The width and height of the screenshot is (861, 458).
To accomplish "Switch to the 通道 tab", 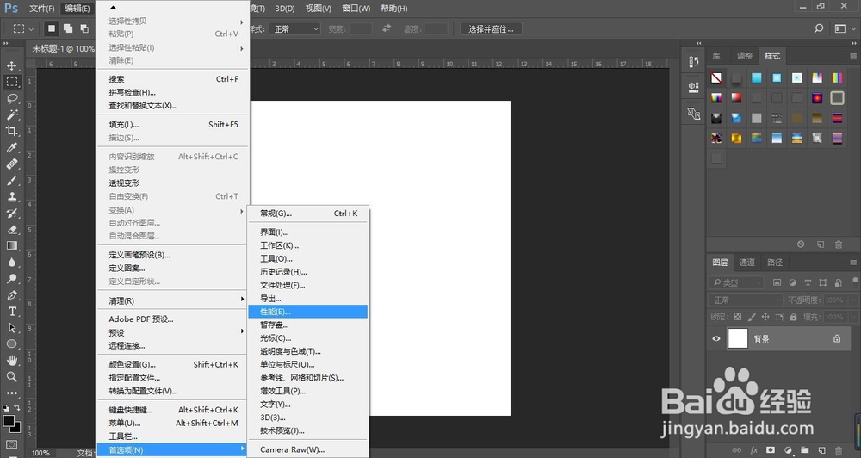I will coord(746,263).
